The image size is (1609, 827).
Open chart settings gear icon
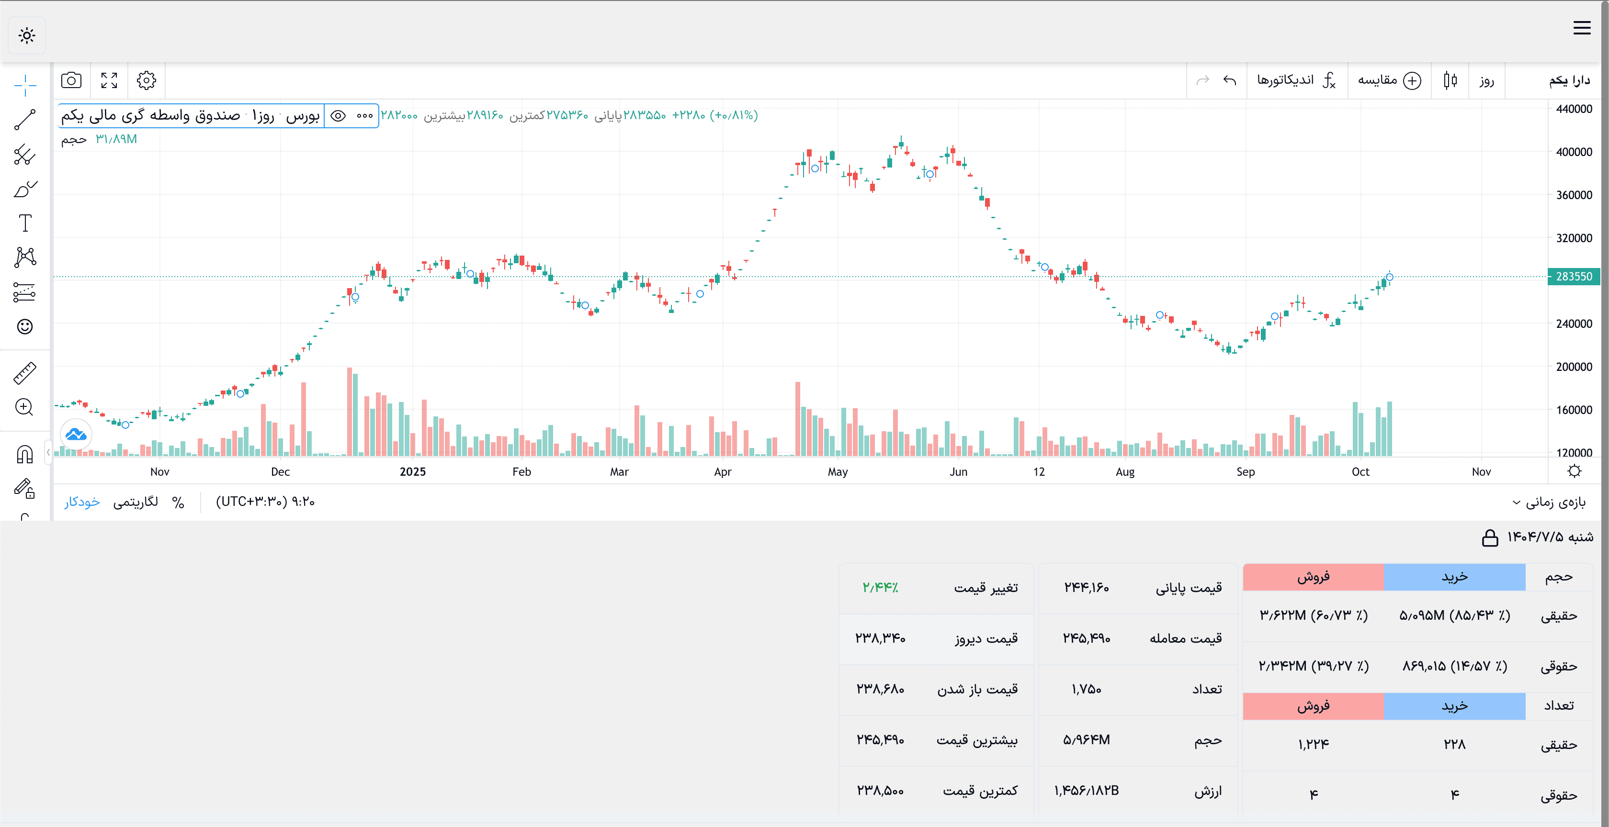pyautogui.click(x=146, y=80)
